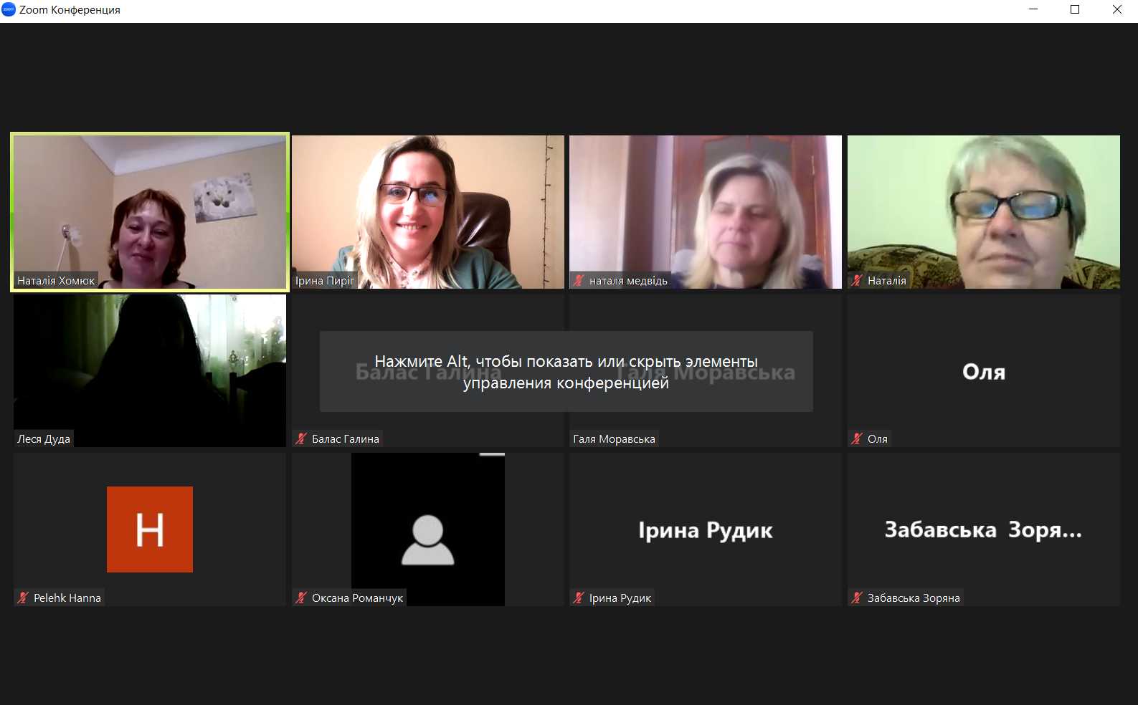
Task: Click the Zoom logo in the title bar
Action: (x=9, y=9)
